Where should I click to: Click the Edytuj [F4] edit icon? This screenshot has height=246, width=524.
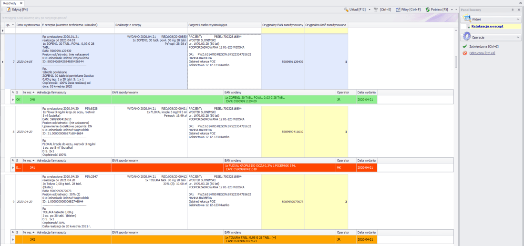pyautogui.click(x=9, y=10)
